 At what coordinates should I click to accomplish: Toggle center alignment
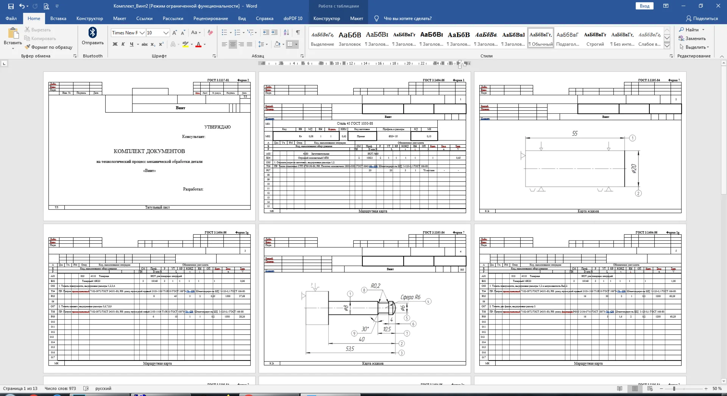pos(233,45)
